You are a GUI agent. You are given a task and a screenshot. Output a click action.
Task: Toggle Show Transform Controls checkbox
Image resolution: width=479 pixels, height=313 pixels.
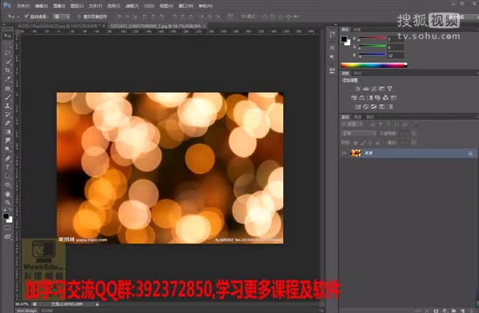(79, 17)
